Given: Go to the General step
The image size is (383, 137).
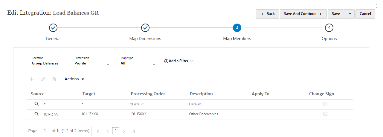Looking at the screenshot, I should [53, 28].
